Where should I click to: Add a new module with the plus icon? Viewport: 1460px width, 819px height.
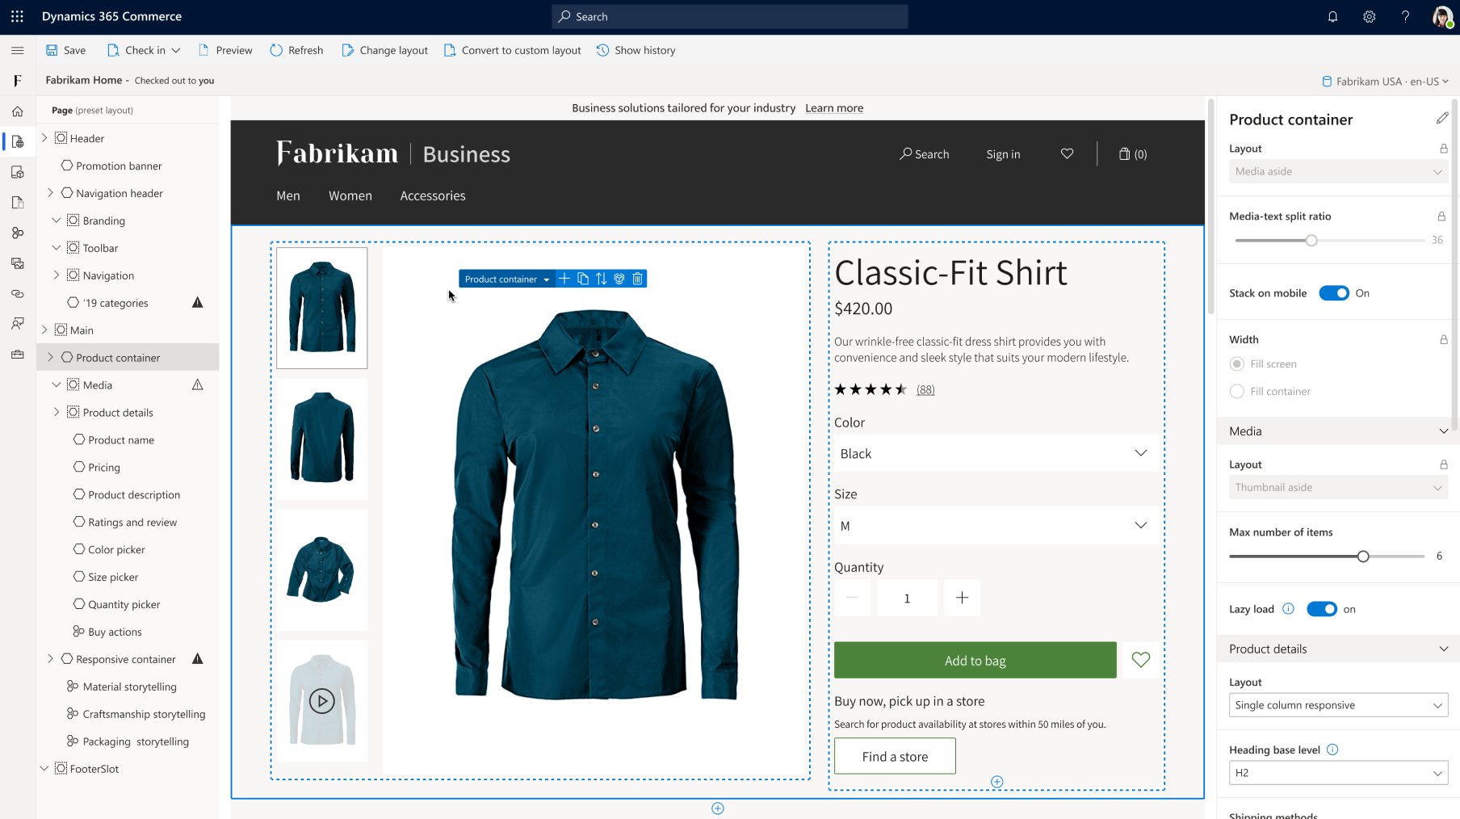[564, 278]
